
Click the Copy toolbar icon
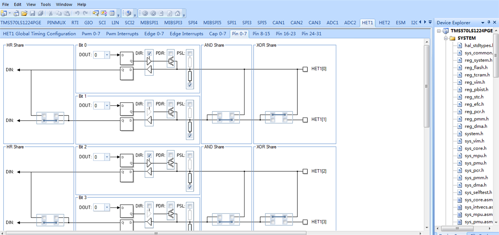(x=59, y=13)
